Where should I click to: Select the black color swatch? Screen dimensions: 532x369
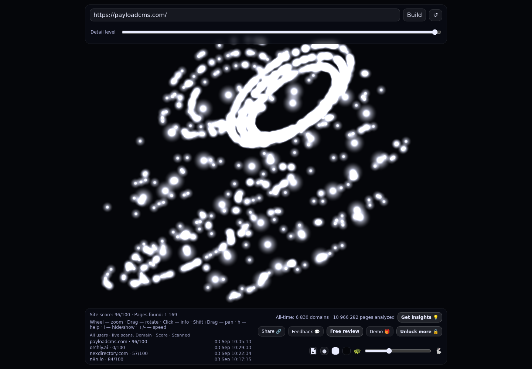coord(347,351)
